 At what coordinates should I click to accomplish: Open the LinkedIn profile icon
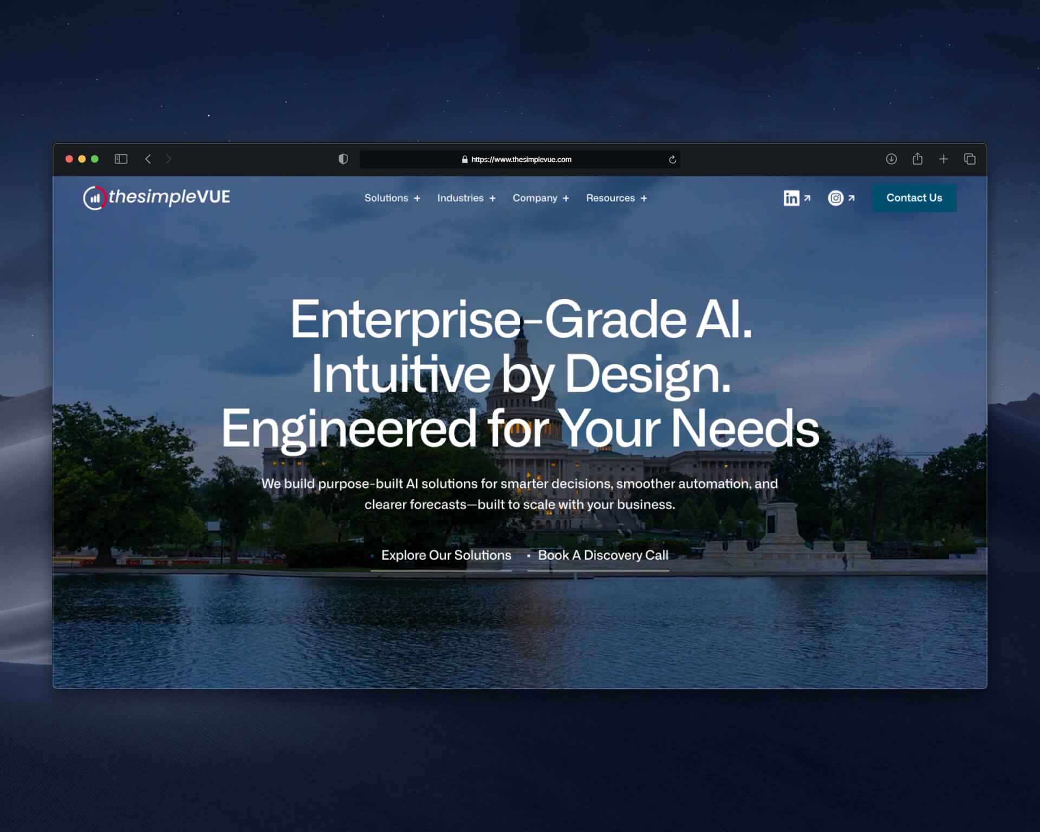point(792,198)
